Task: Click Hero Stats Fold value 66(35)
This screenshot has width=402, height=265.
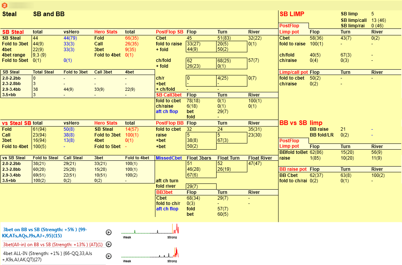Action: (x=132, y=38)
